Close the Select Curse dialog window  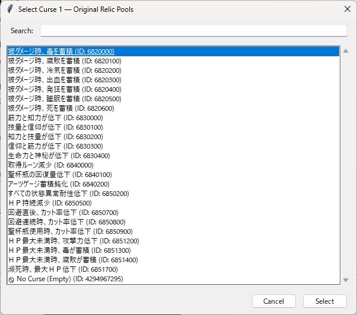[x=347, y=9]
